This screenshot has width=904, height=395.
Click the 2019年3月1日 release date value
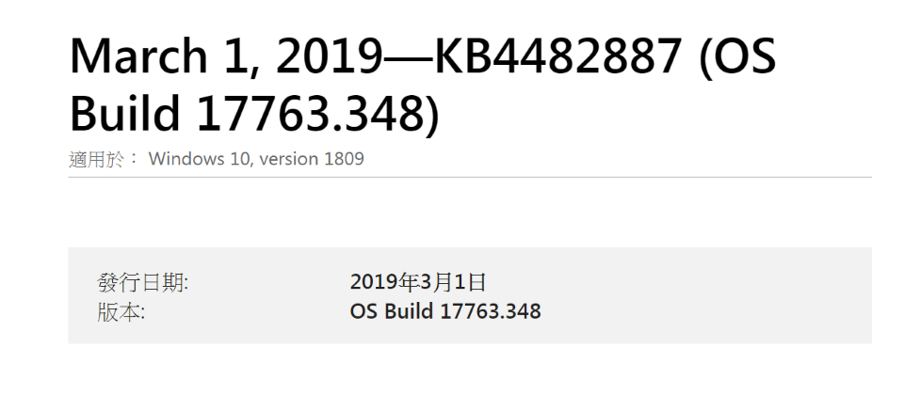pyautogui.click(x=418, y=282)
